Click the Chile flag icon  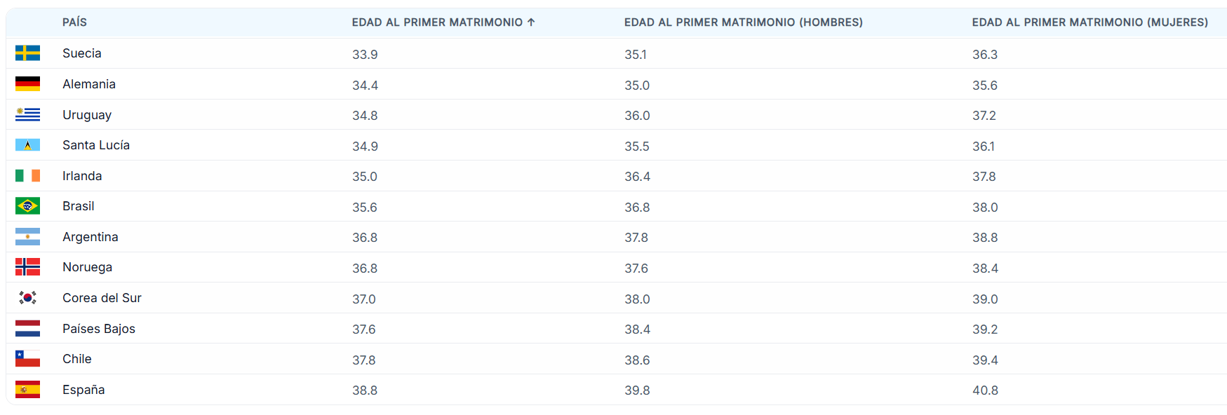pyautogui.click(x=27, y=359)
